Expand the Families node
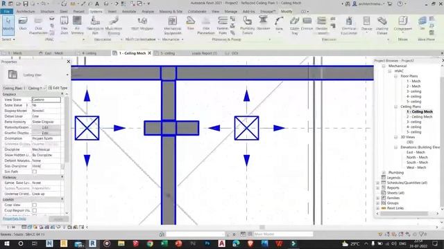Image resolution: width=444 pixels, height=249 pixels. coord(377,199)
